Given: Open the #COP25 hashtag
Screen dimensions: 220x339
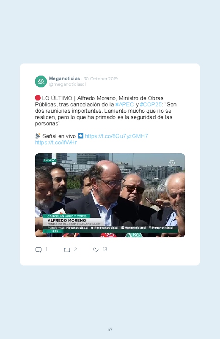Looking at the screenshot, I should tap(151, 104).
